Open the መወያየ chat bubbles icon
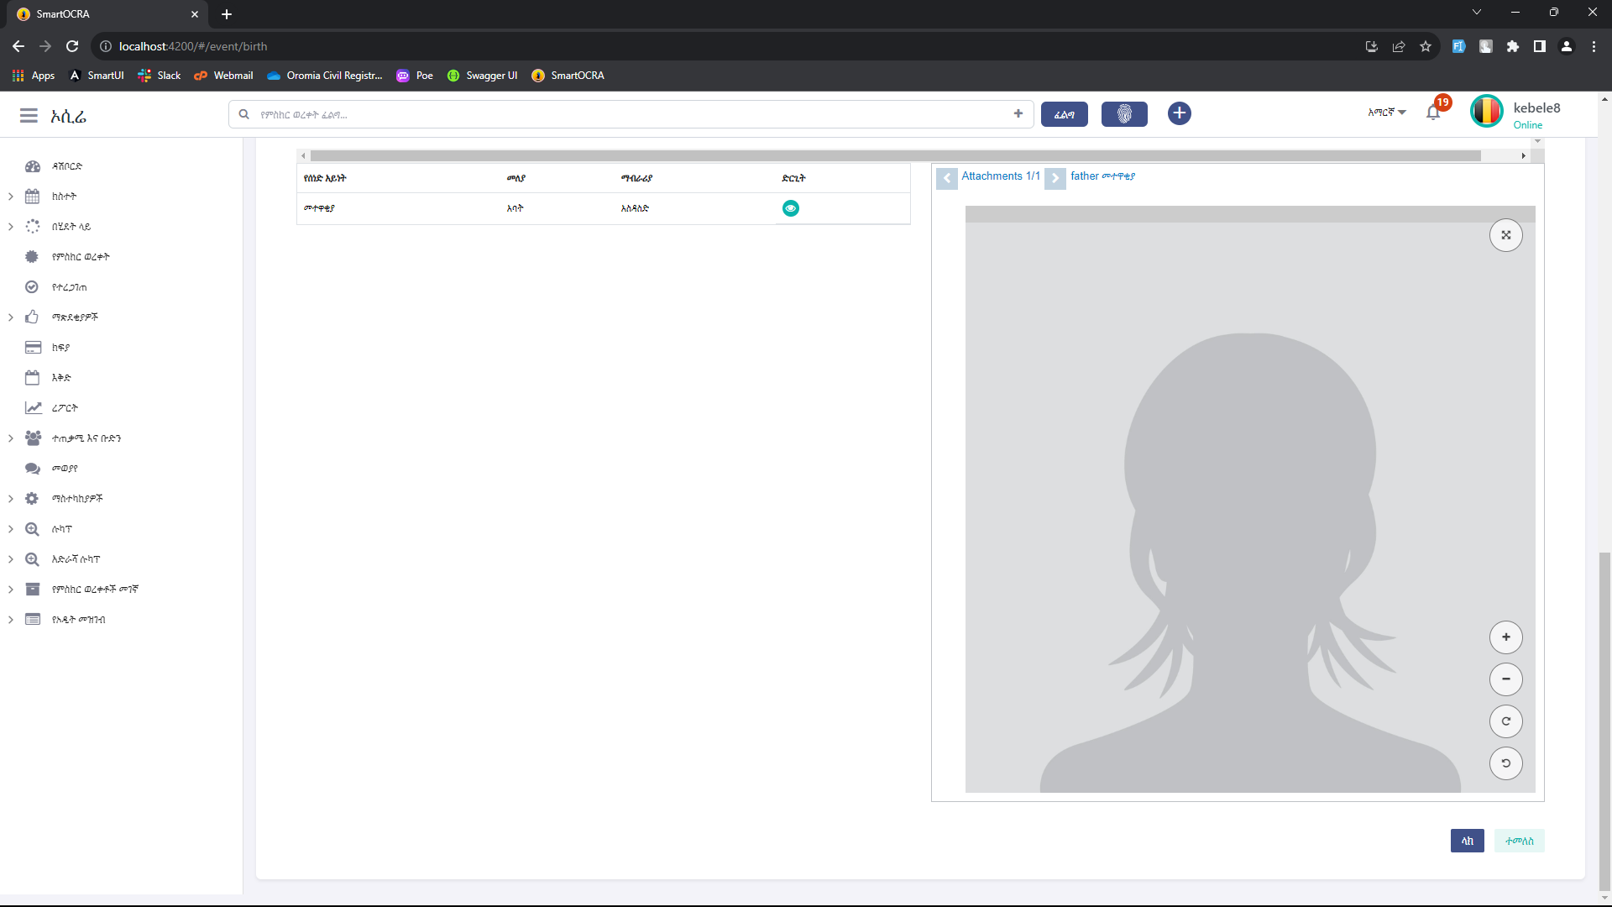This screenshot has width=1612, height=907. [x=33, y=469]
